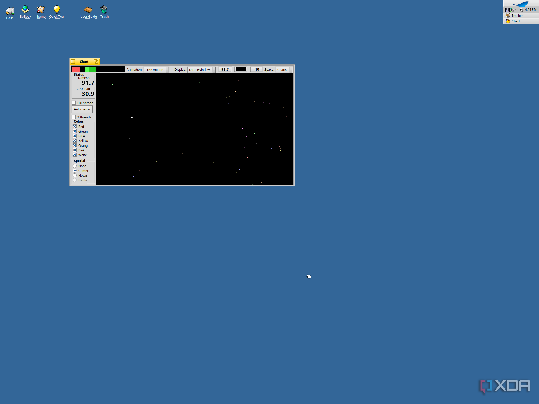The image size is (539, 404).
Task: Click the battery status tray icon
Action: pos(517,10)
